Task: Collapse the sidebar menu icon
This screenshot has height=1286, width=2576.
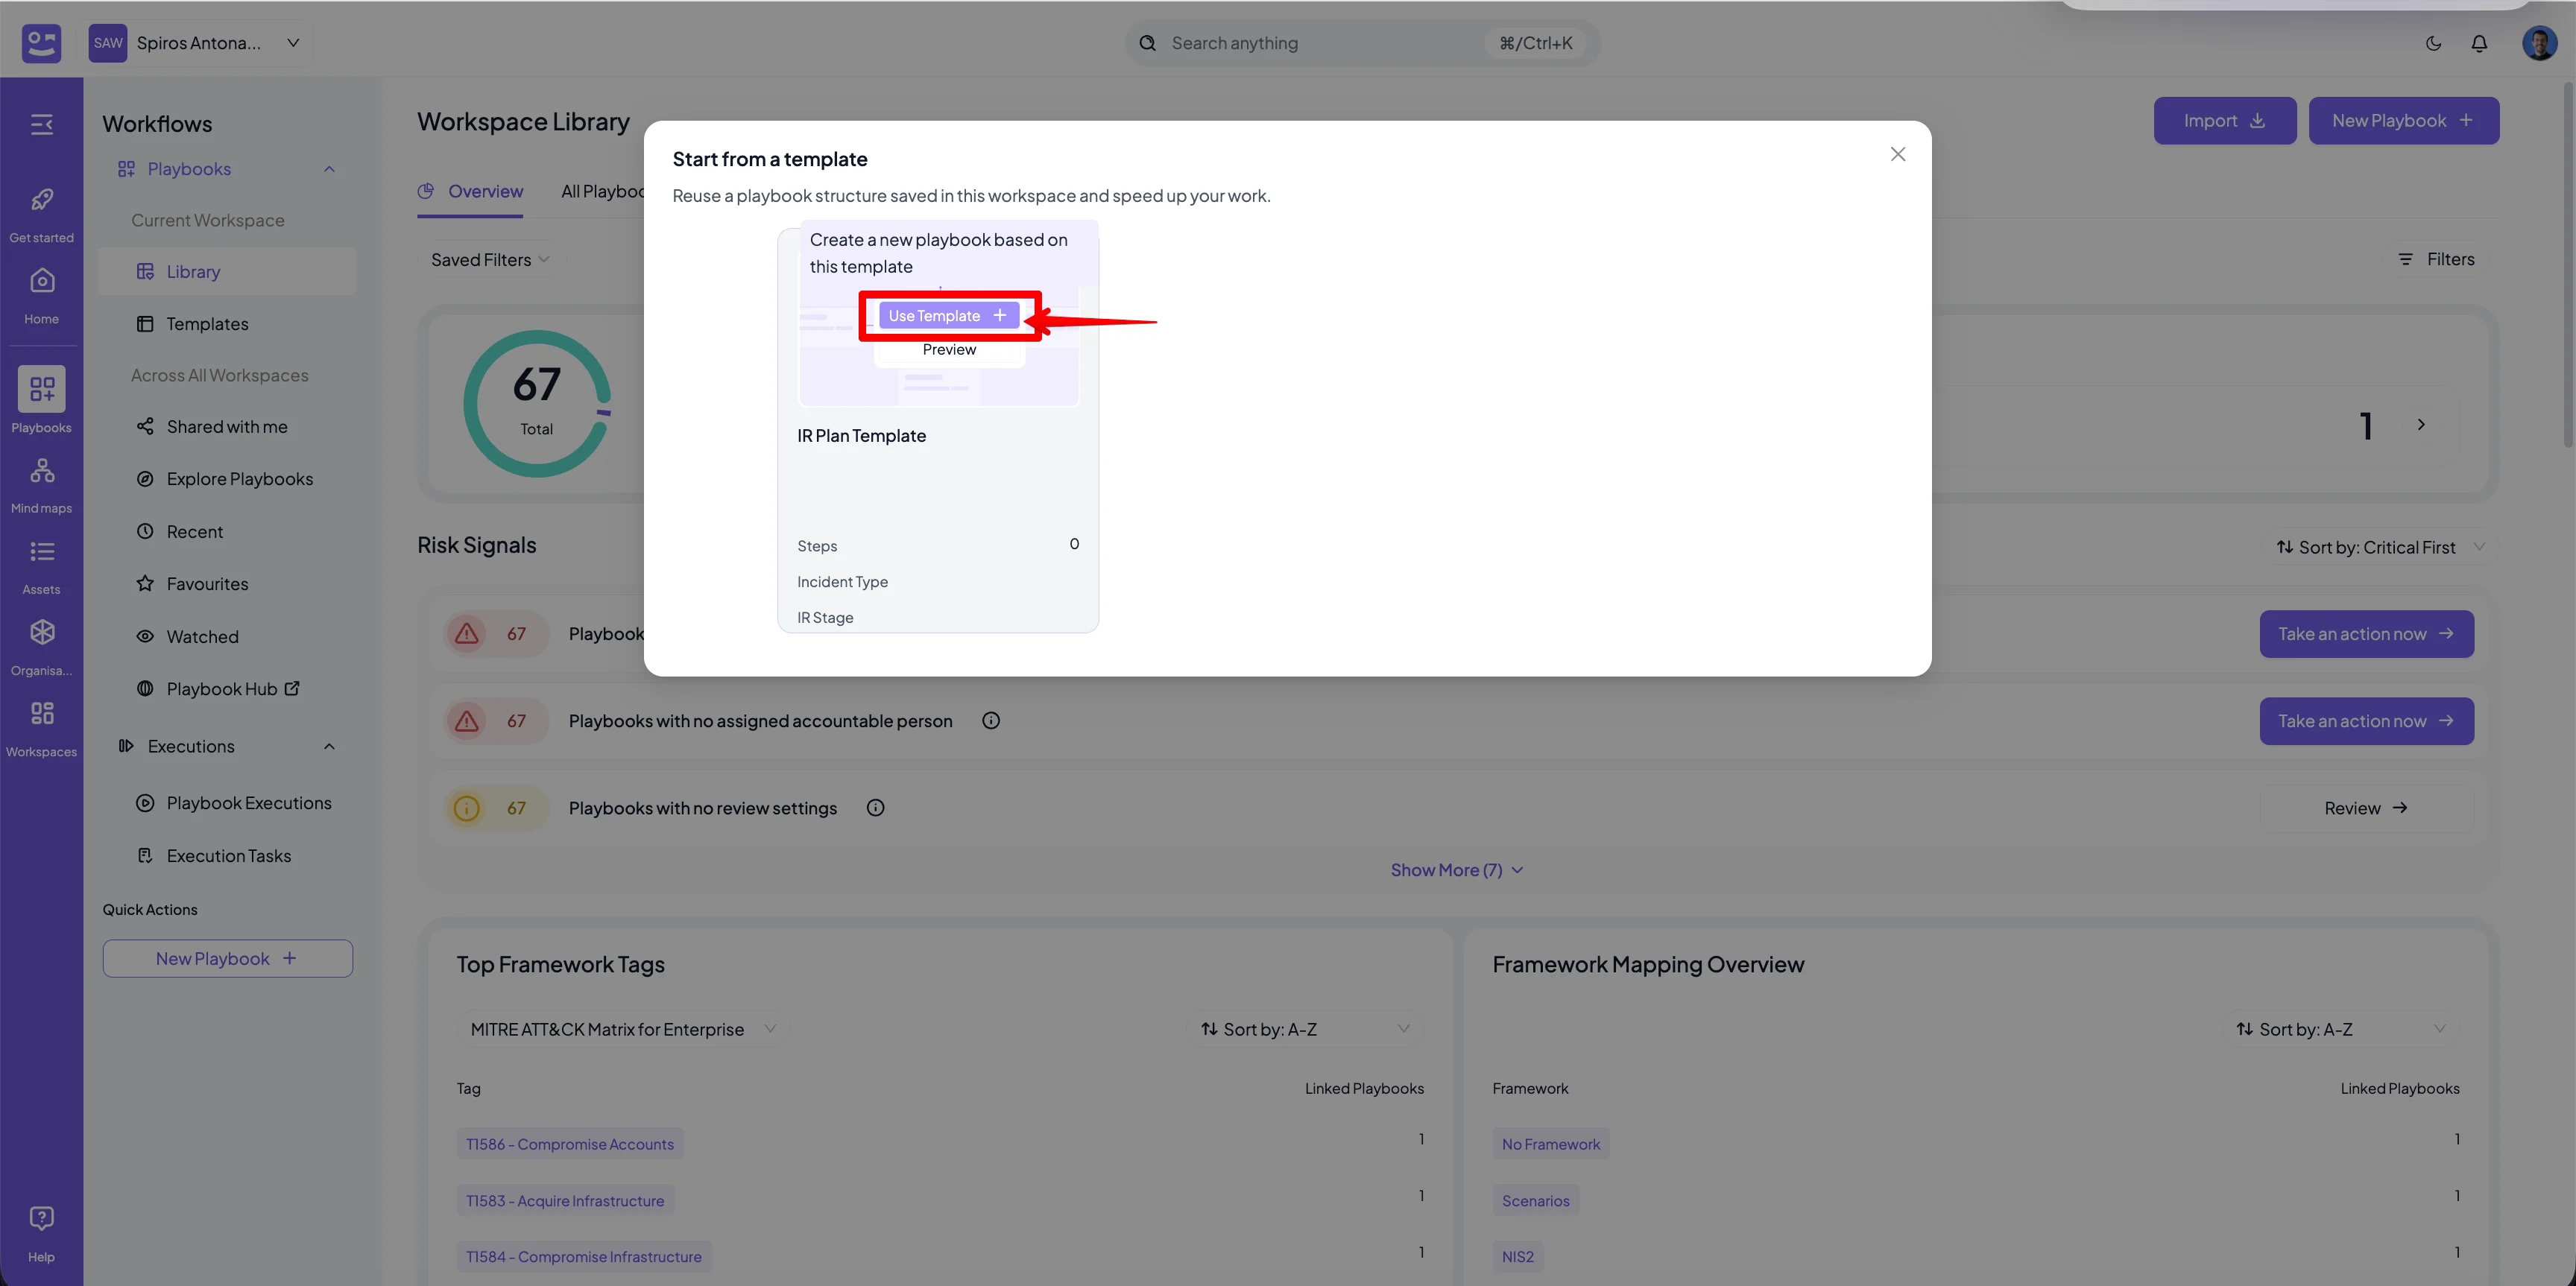Action: (41, 124)
